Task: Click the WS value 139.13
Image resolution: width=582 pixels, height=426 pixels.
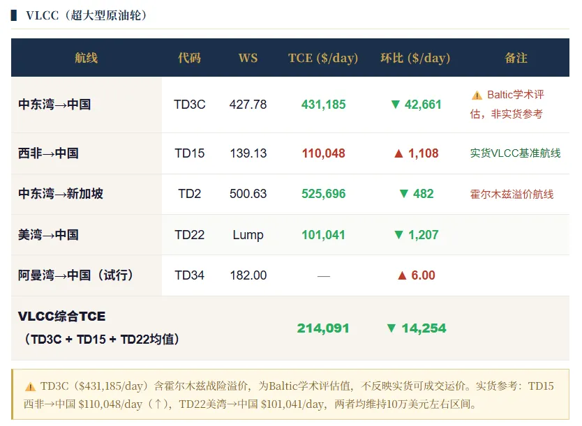Action: click(248, 153)
